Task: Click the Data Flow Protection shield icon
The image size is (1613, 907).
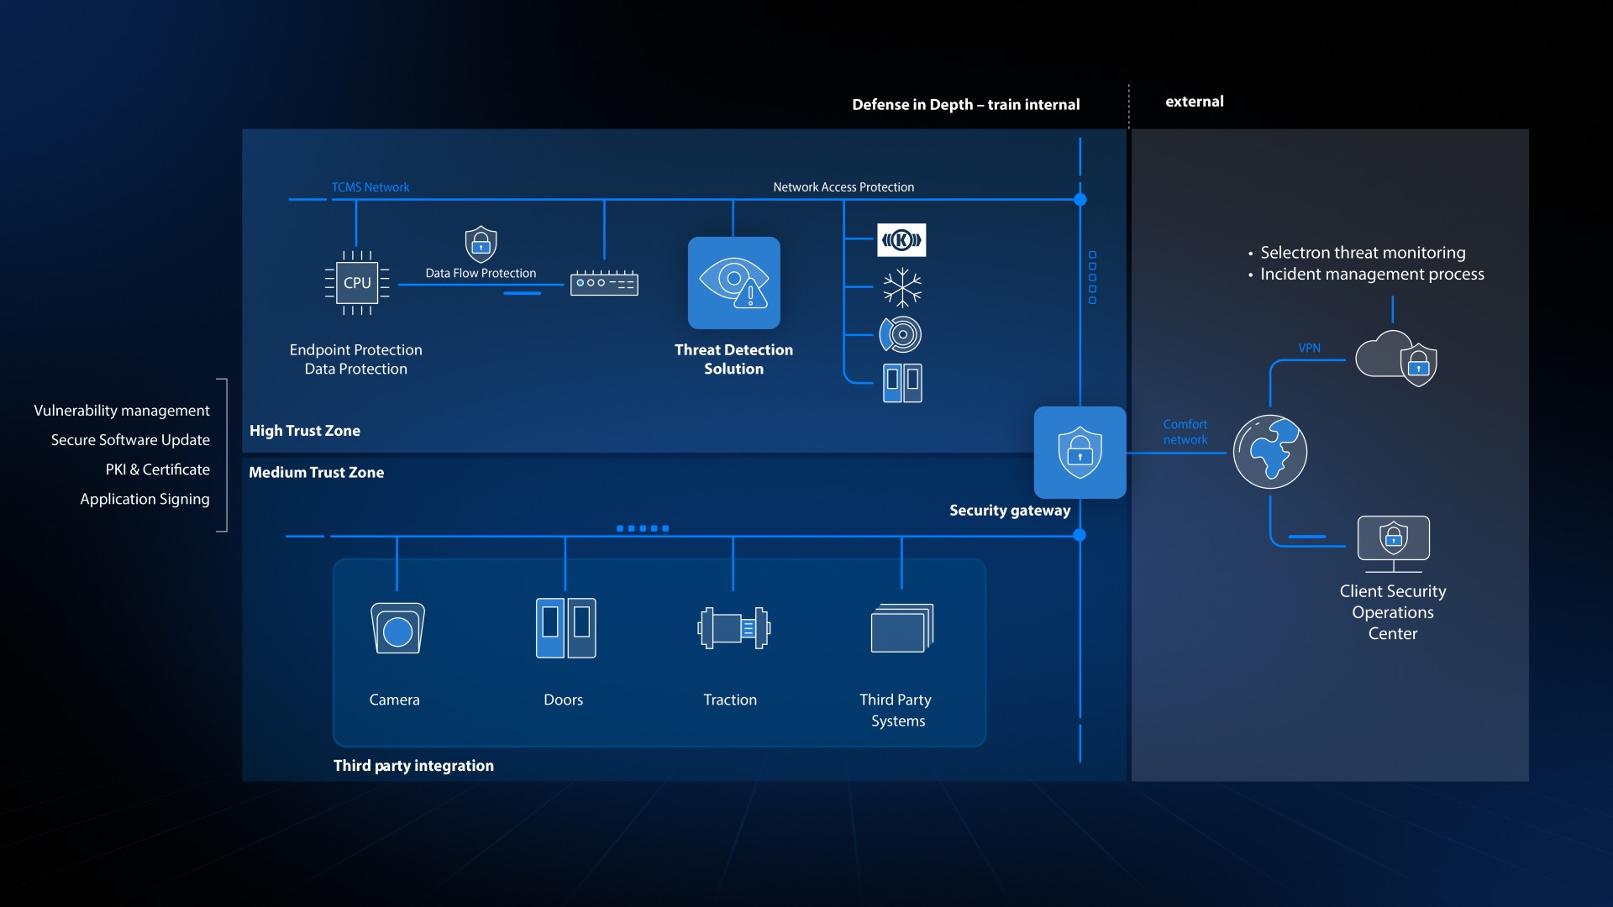Action: pyautogui.click(x=481, y=244)
